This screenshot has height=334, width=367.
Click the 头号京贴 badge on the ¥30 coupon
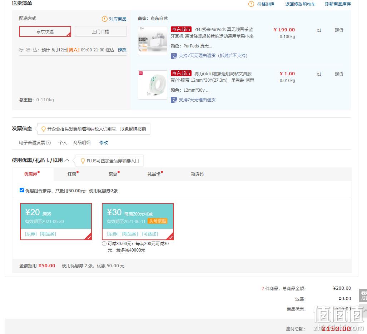click(158, 221)
